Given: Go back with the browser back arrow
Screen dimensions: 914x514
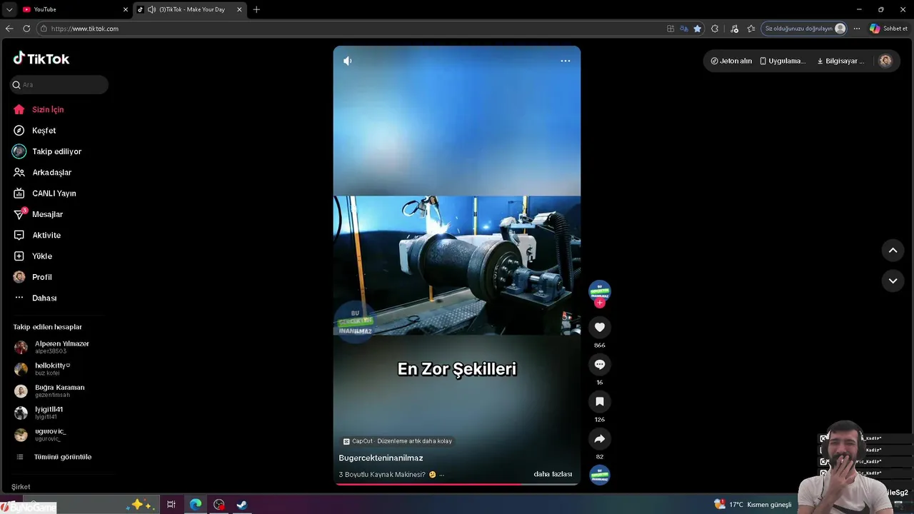Looking at the screenshot, I should (9, 29).
